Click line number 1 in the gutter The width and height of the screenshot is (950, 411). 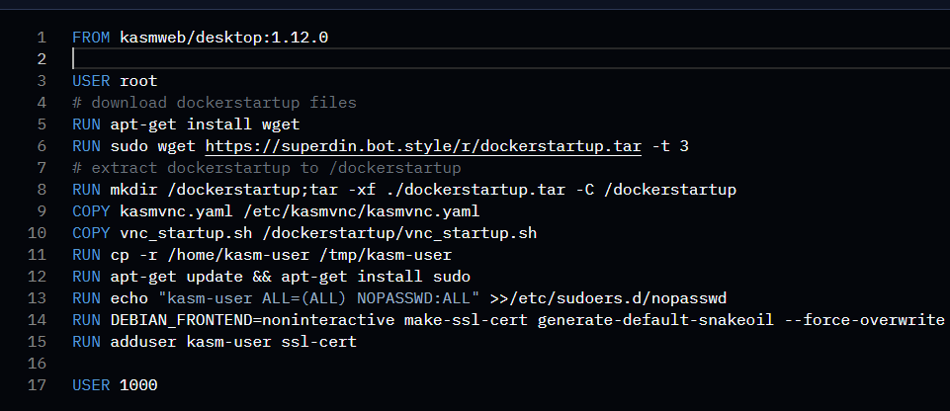tap(41, 38)
